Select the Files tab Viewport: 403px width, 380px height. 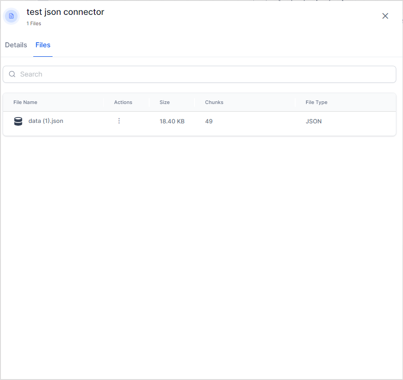[x=43, y=45]
